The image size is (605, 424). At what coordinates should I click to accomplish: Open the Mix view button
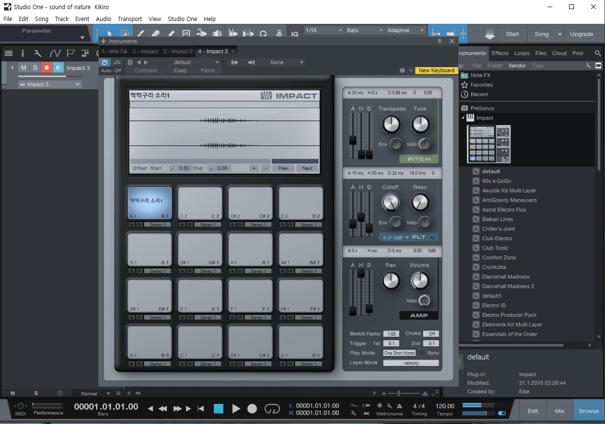tap(559, 411)
